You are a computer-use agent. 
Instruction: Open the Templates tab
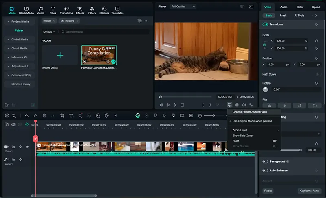click(x=117, y=10)
